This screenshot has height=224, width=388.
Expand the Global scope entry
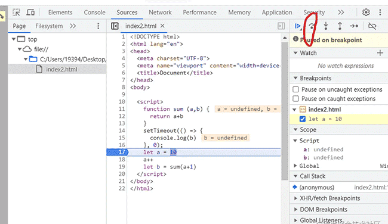point(295,166)
